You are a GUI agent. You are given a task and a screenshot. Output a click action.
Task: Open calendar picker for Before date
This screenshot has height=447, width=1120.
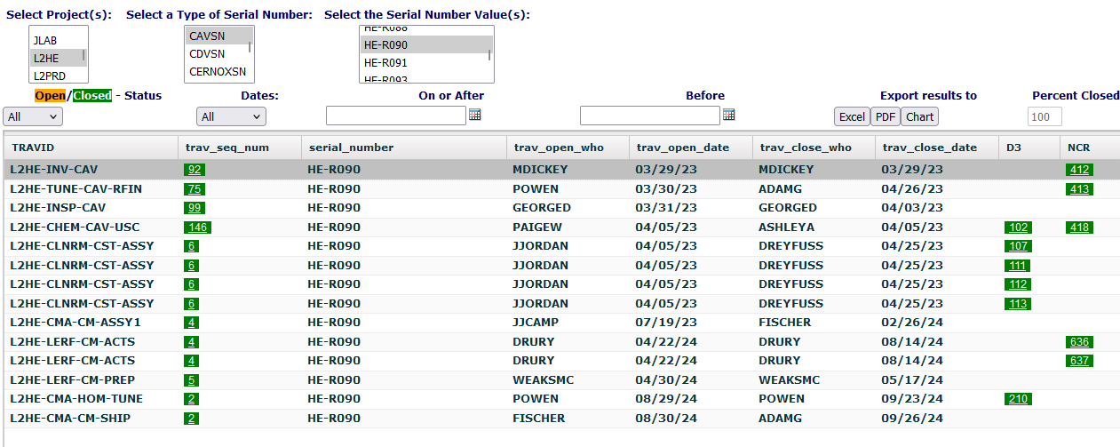[x=729, y=116]
